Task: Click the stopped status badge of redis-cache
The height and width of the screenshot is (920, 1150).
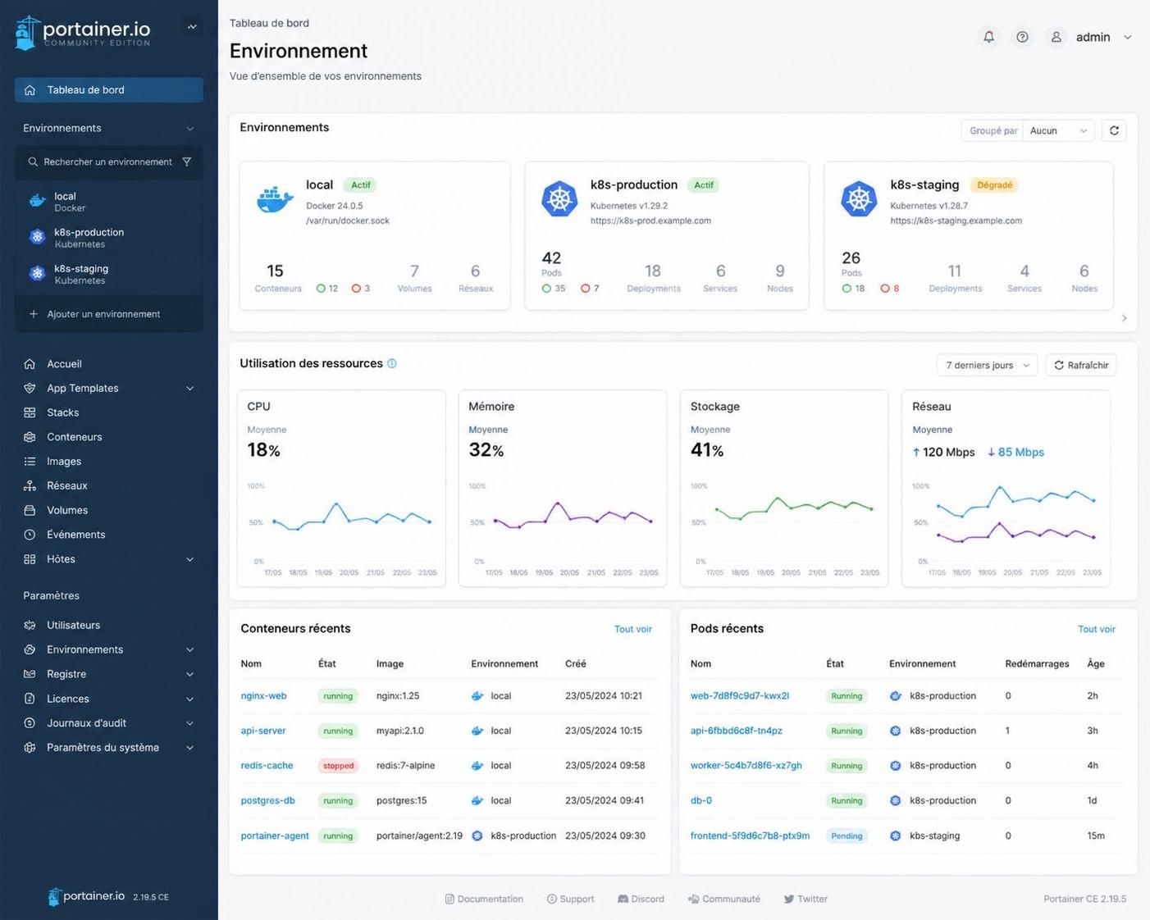Action: (339, 766)
